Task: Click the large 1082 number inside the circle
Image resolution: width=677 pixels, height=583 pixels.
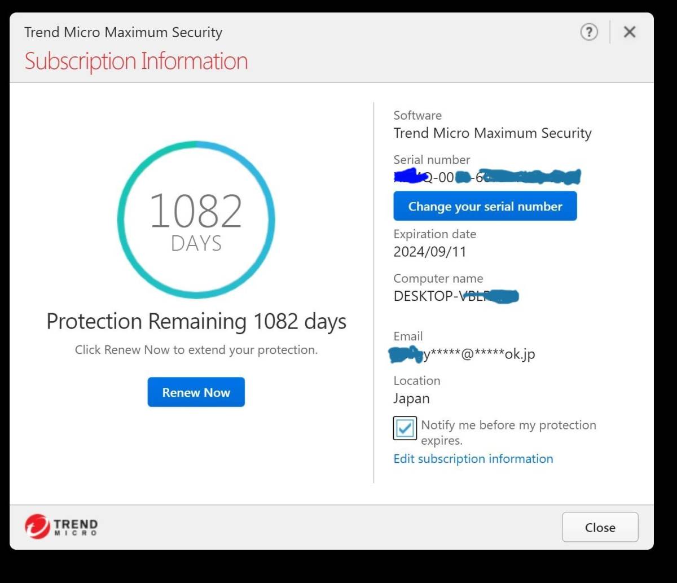Action: [196, 212]
